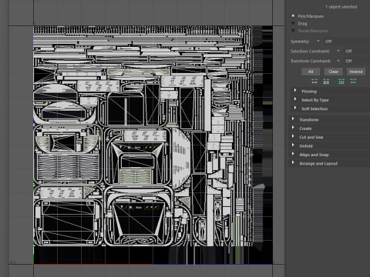Viewport: 370px width, 277px height.
Task: Click the Transform Constraint 'Off' value
Action: point(348,61)
